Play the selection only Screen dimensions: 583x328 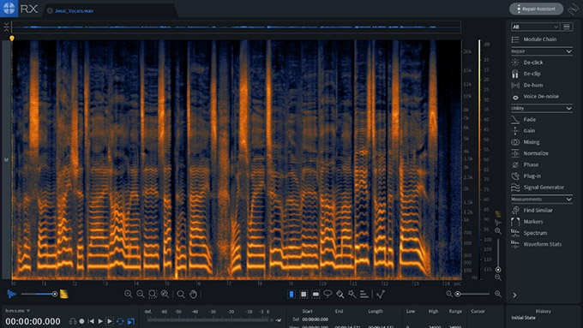click(x=110, y=321)
